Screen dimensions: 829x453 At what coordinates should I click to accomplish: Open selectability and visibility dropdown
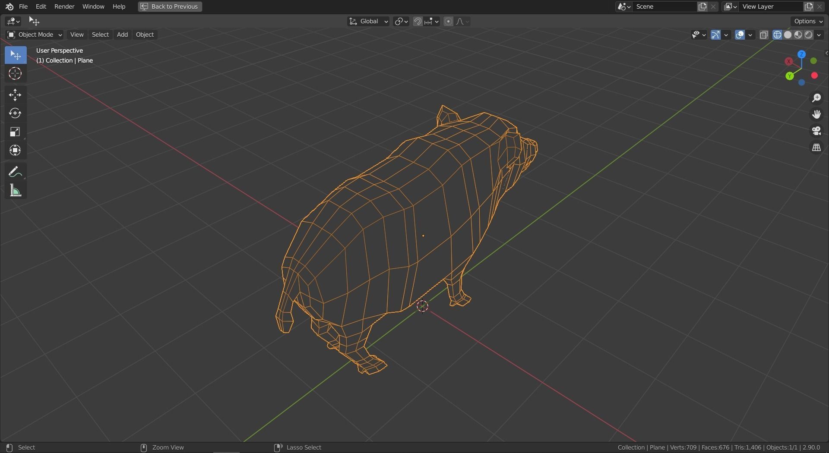699,35
